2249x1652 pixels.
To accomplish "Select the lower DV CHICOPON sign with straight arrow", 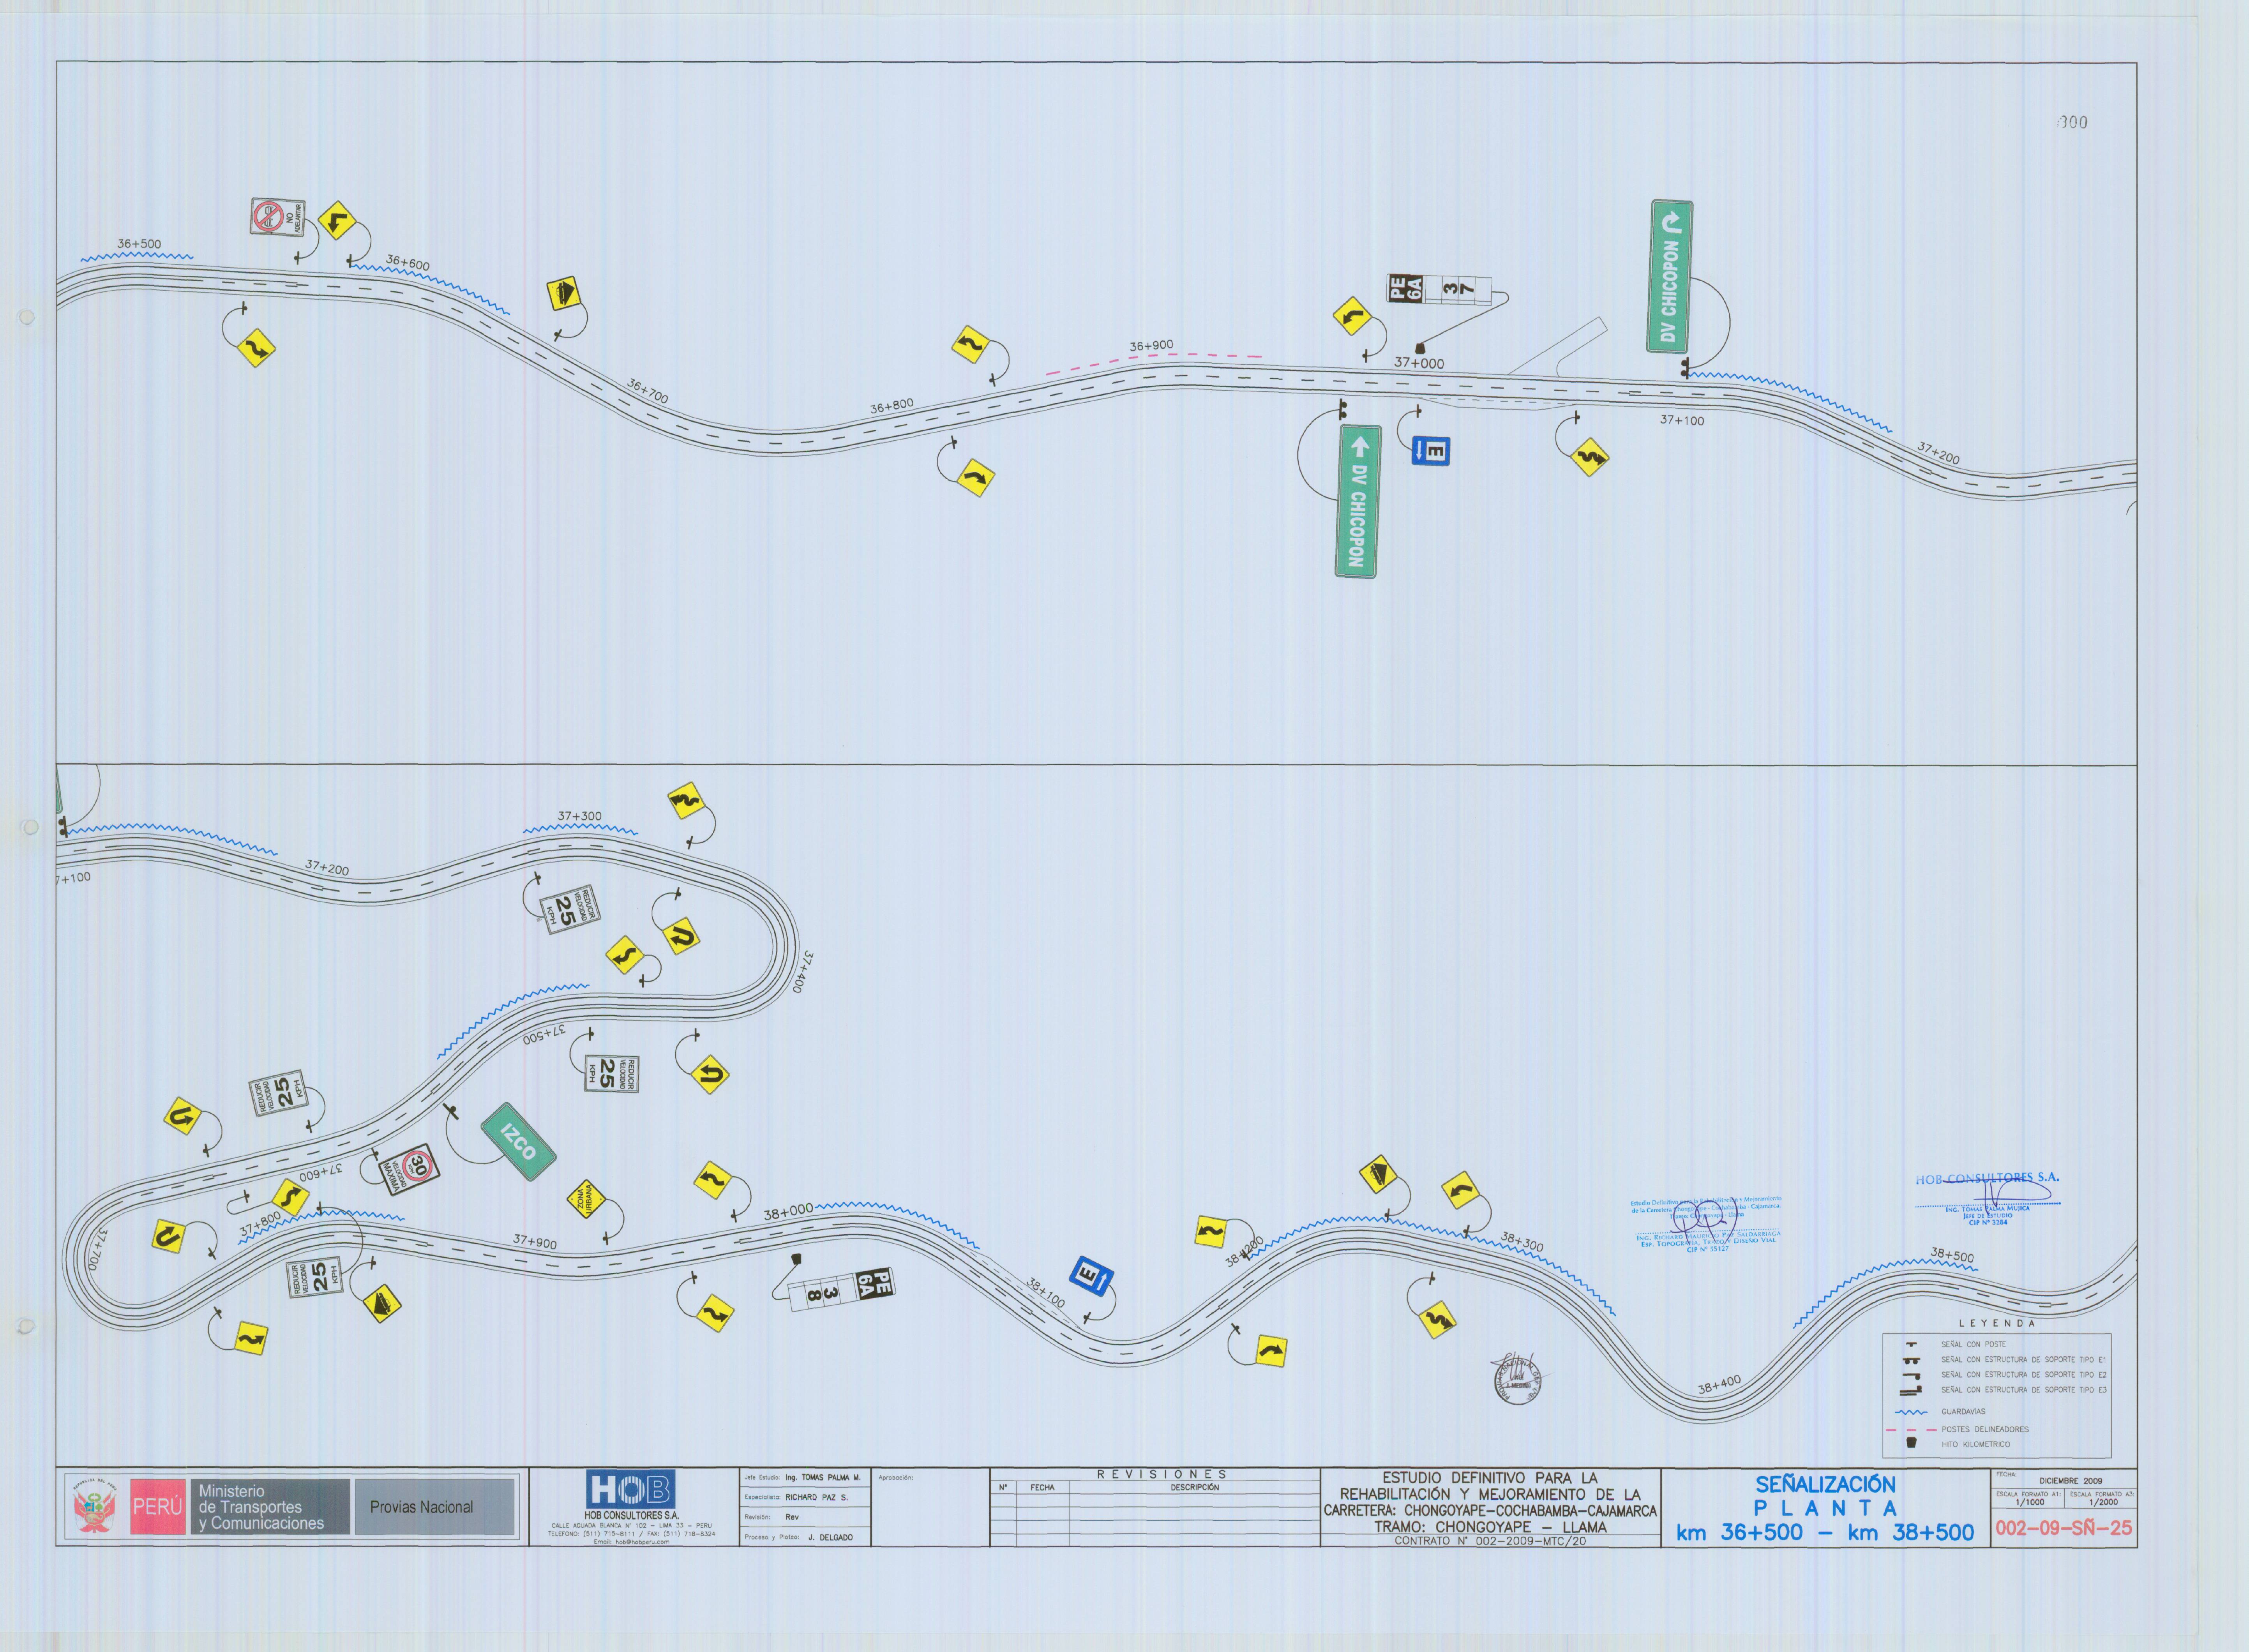I will (x=1357, y=501).
